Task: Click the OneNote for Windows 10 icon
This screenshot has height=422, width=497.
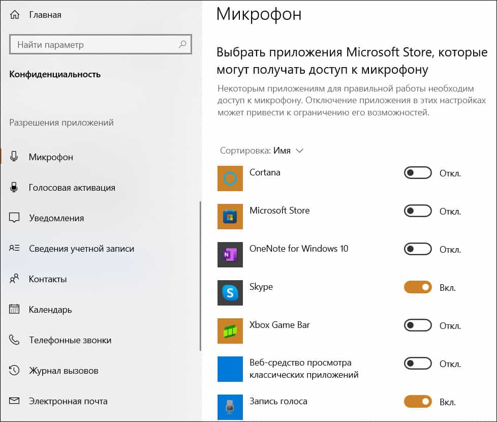Action: coord(230,255)
